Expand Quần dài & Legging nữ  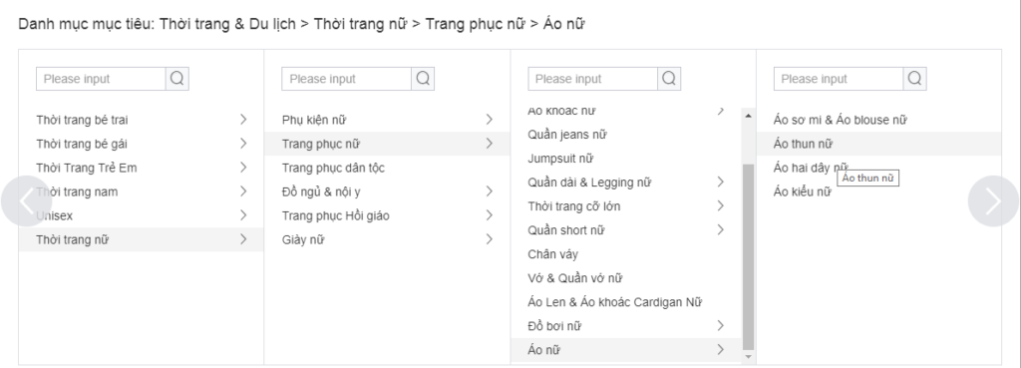(626, 183)
